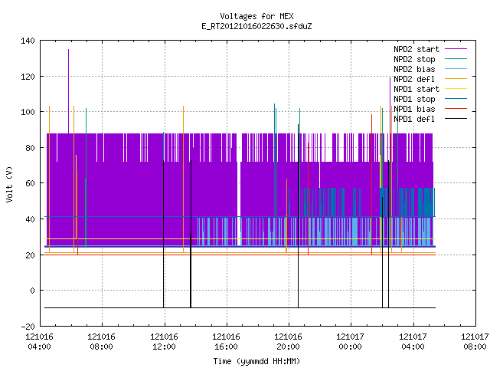Click the Time (yymmdd HH:MM) x-axis label
This screenshot has height=368, width=490.
point(256,361)
